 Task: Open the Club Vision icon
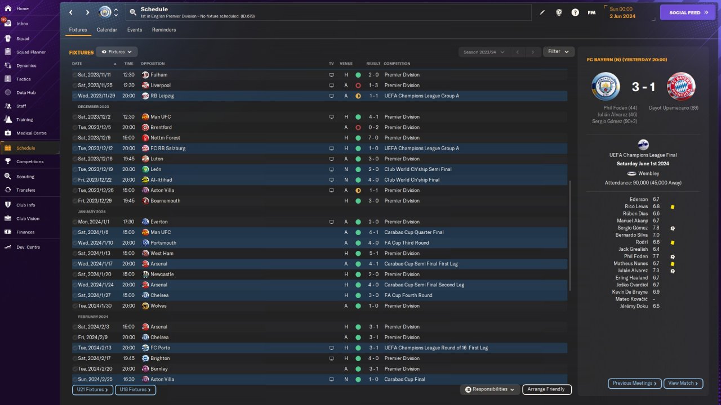[8, 219]
